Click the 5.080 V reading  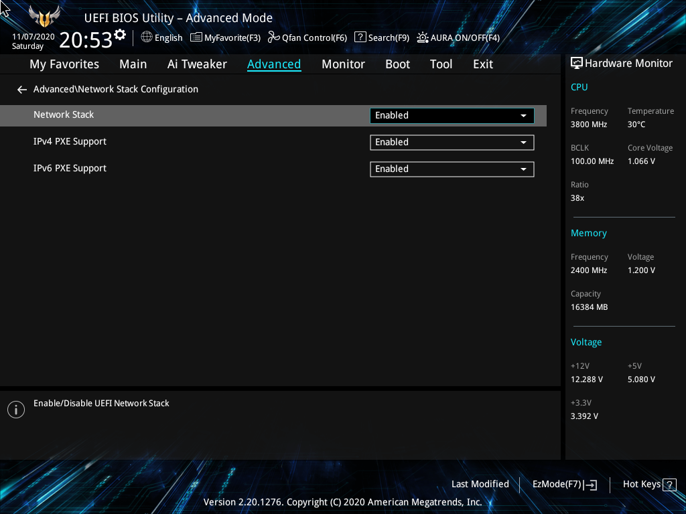[641, 379]
